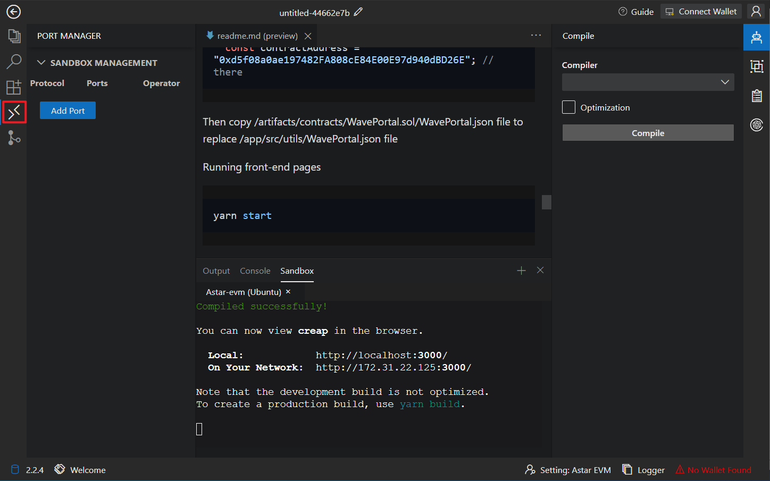
Task: Open the Compiler version dropdown
Action: point(648,82)
